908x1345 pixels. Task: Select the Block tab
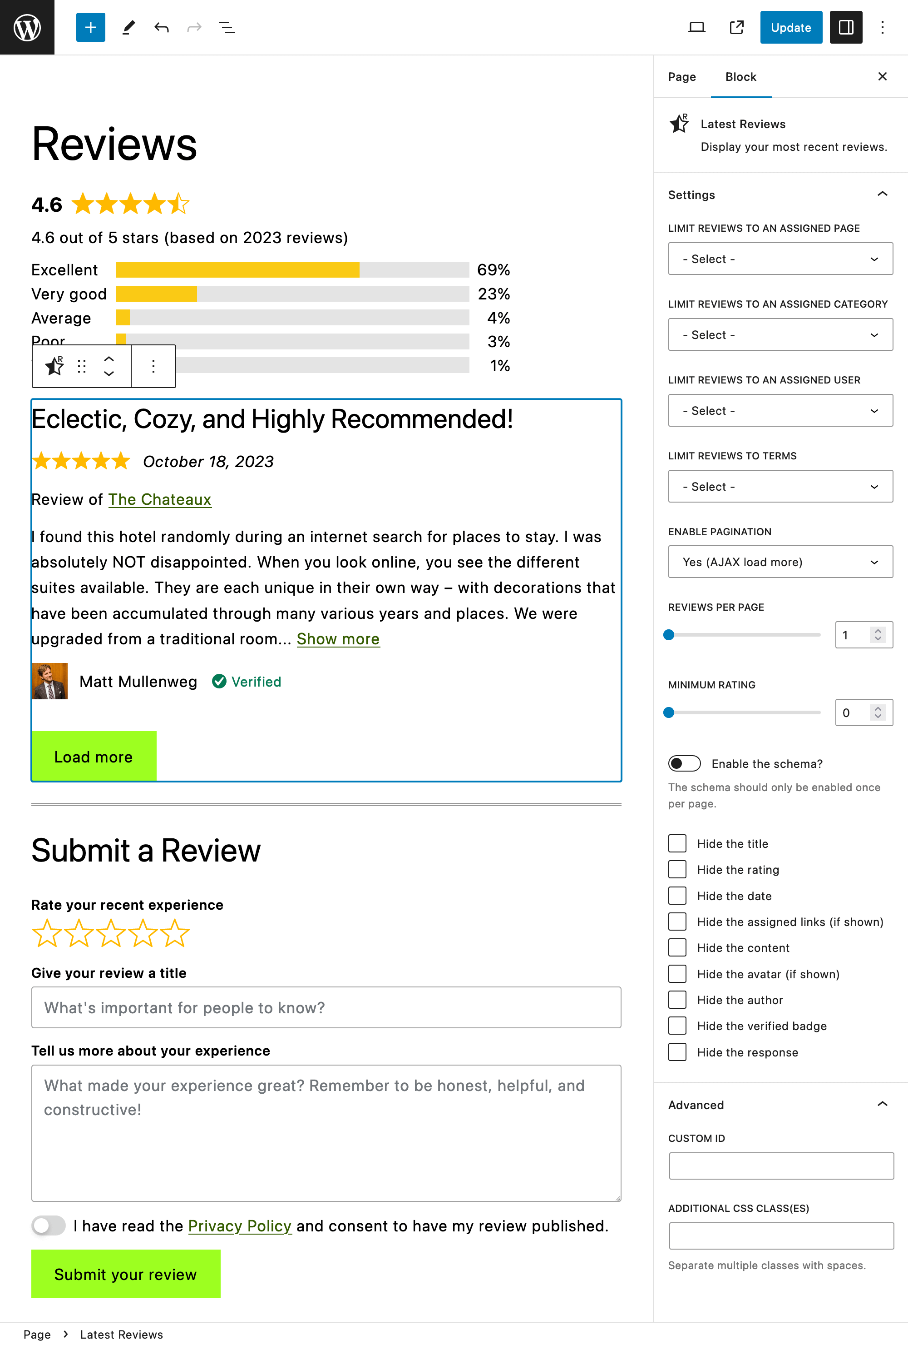click(740, 77)
